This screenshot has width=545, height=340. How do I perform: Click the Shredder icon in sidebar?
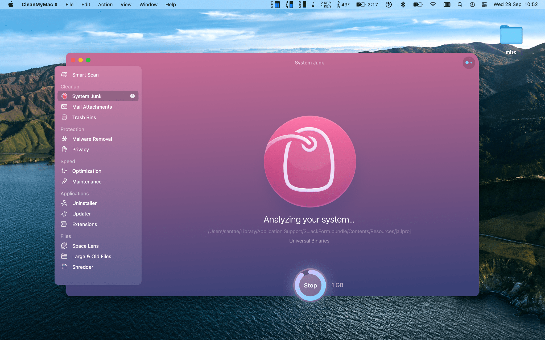[x=64, y=267]
